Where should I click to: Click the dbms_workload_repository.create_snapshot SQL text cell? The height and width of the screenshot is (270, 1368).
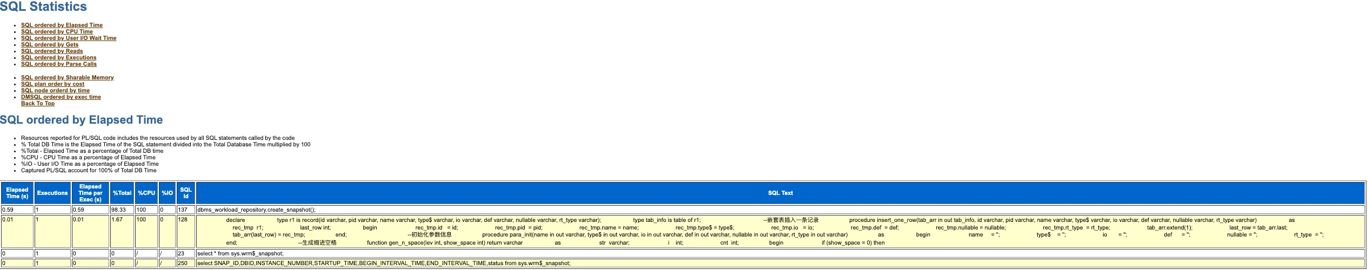coord(780,210)
